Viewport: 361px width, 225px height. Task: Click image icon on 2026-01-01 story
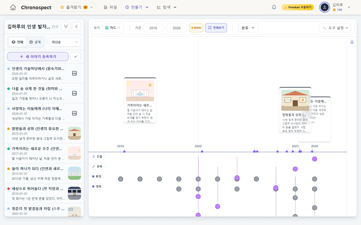click(x=74, y=113)
